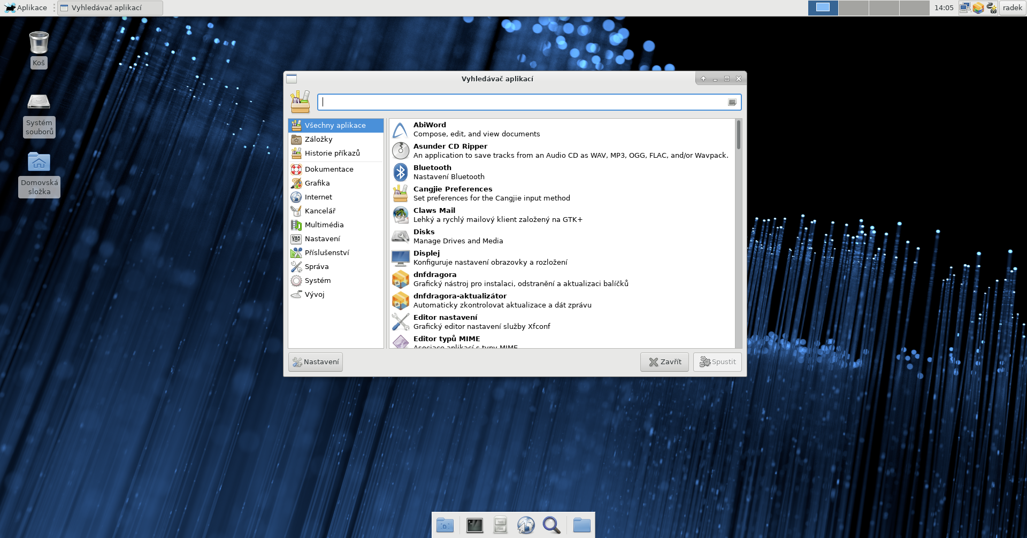Select the Asunder CD Ripper icon
This screenshot has height=538, width=1027.
(400, 151)
